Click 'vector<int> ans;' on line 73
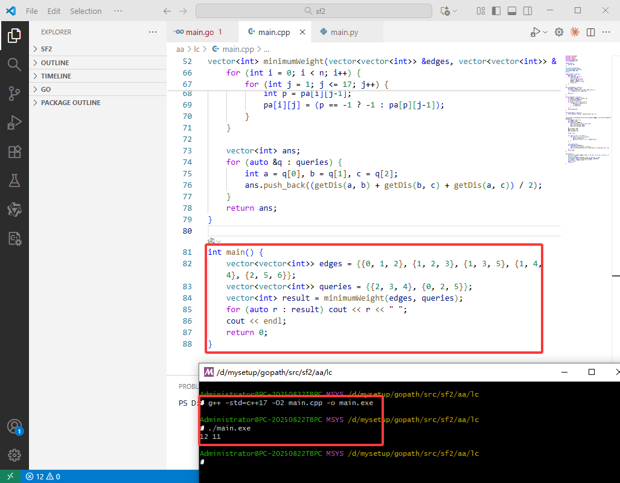 263,151
